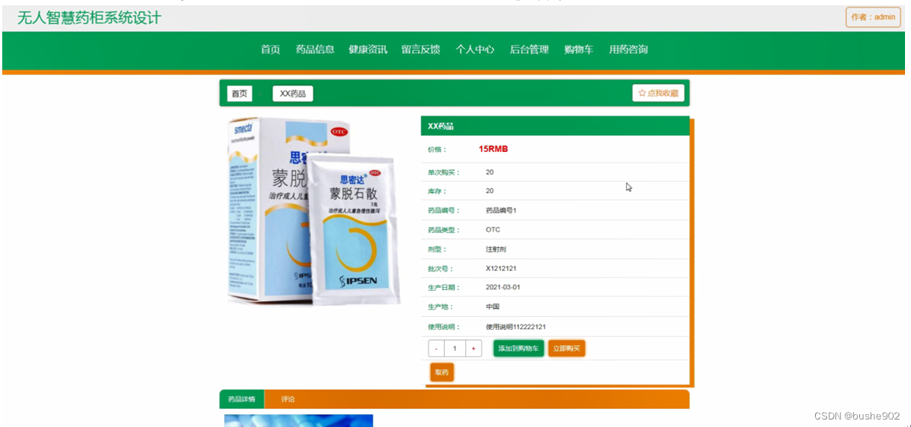911x427 pixels.
Task: Click the 点我收藏 favorite button
Action: point(659,93)
